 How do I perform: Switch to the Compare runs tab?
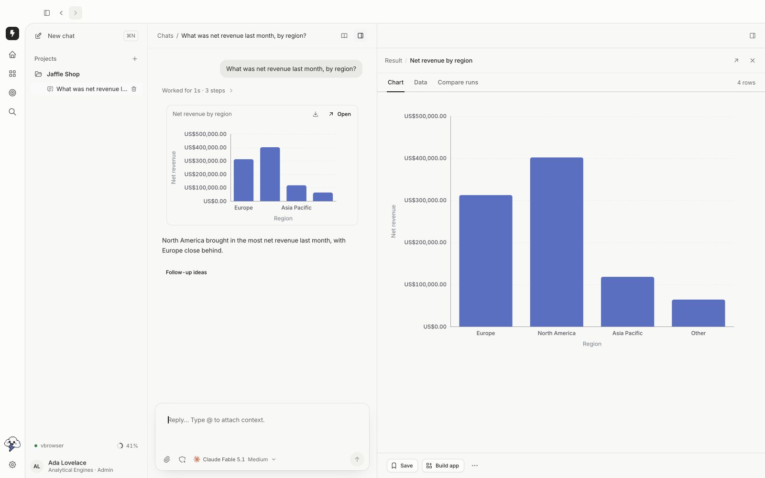coord(458,82)
